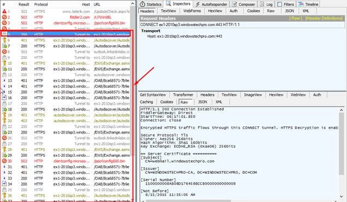Click the warning triangle icon on session 1
This screenshot has width=347, height=202.
point(4,11)
